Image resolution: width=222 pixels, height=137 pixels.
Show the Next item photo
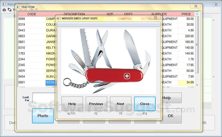121,104
